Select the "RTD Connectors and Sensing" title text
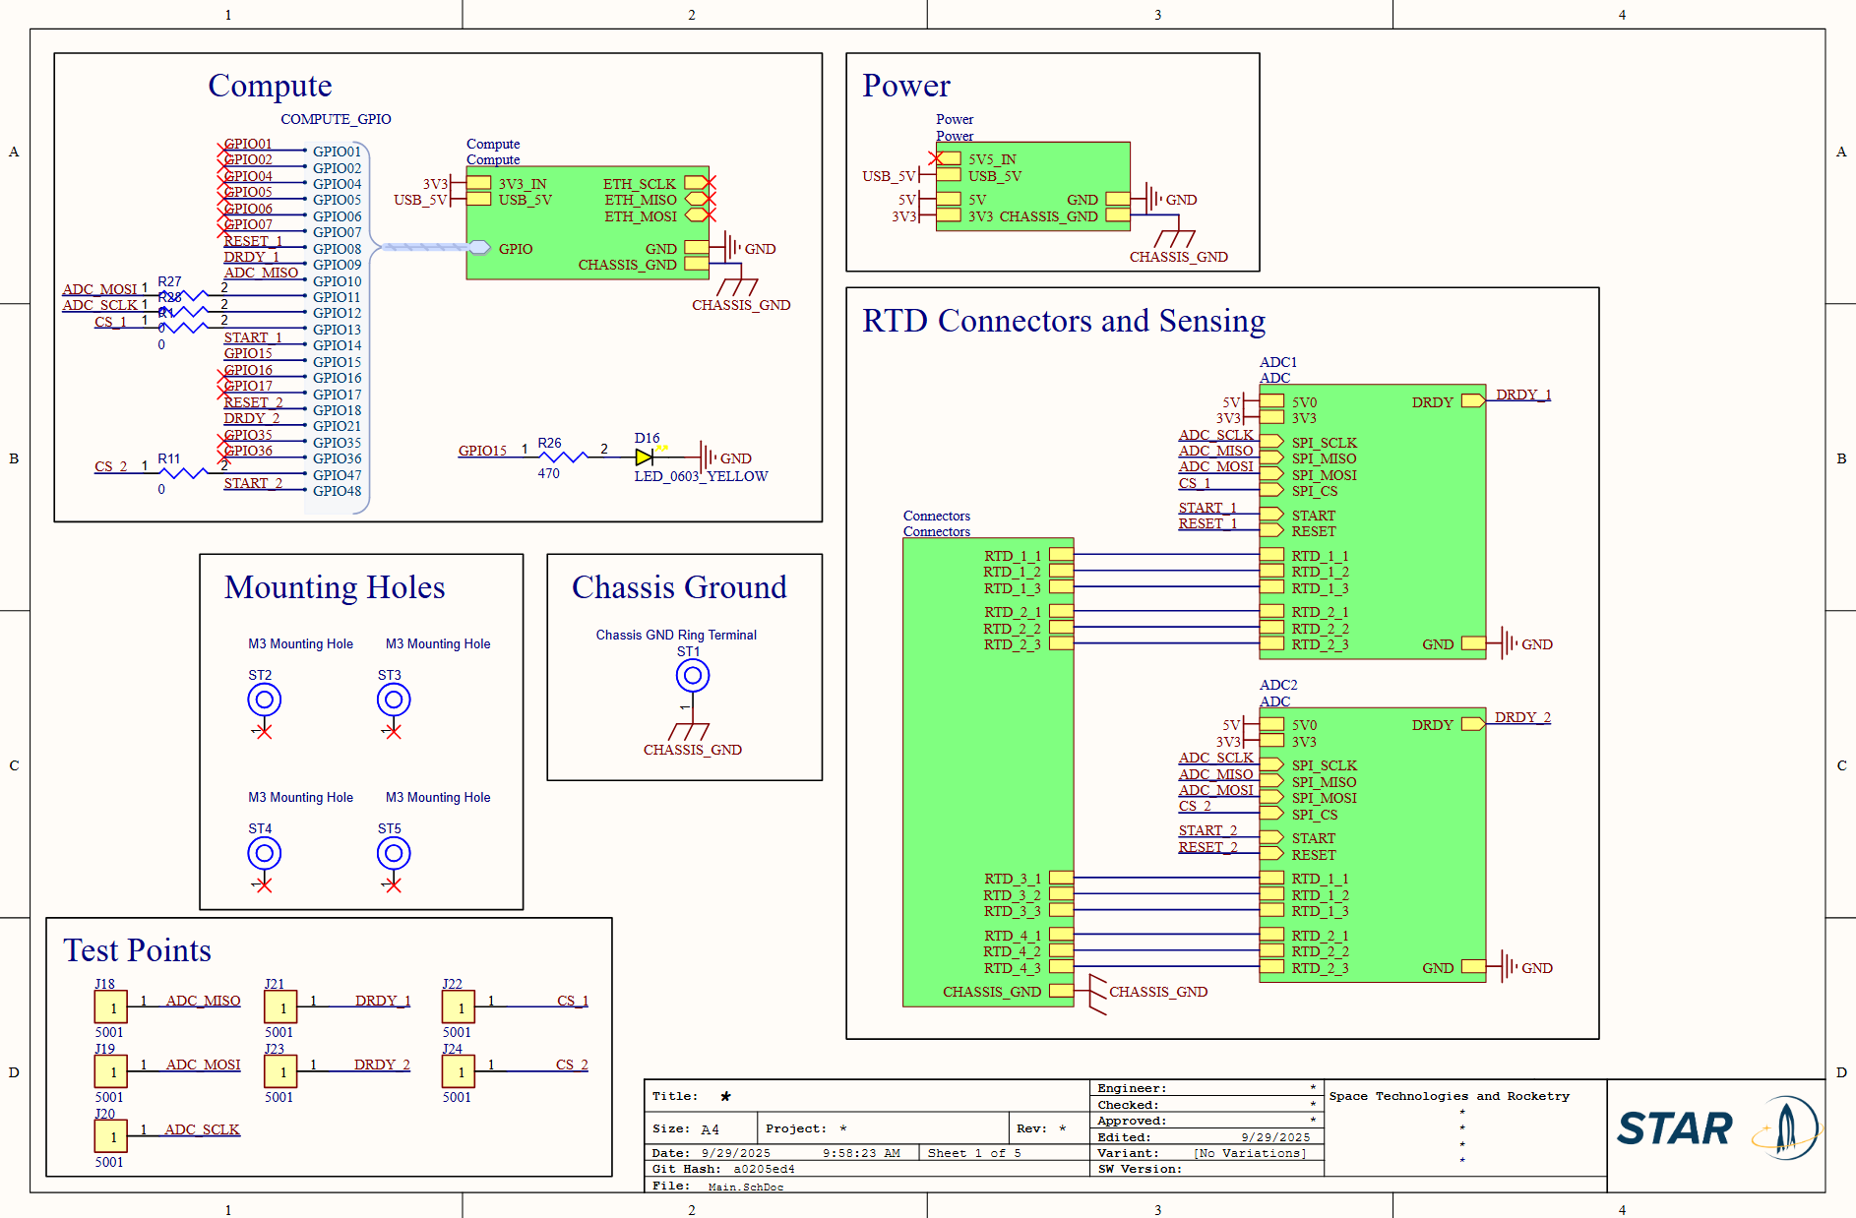This screenshot has width=1856, height=1218. click(x=1063, y=321)
